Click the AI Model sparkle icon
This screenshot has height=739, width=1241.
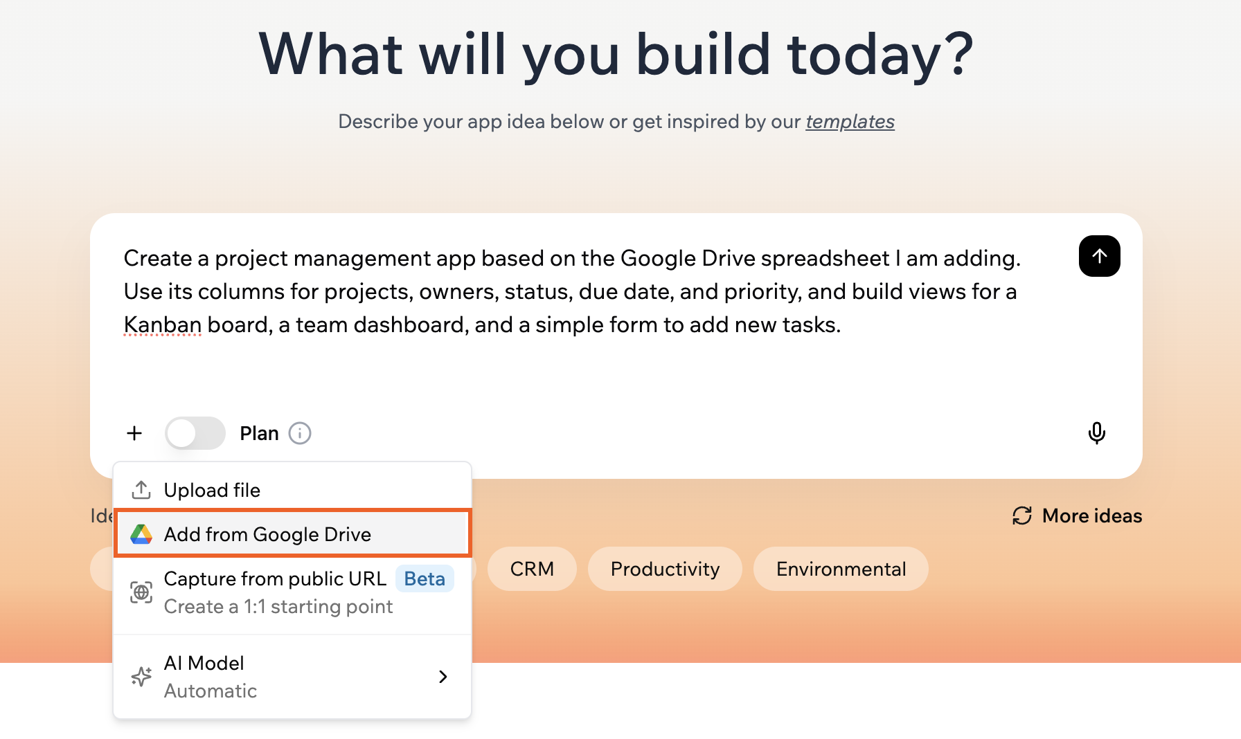click(x=141, y=676)
